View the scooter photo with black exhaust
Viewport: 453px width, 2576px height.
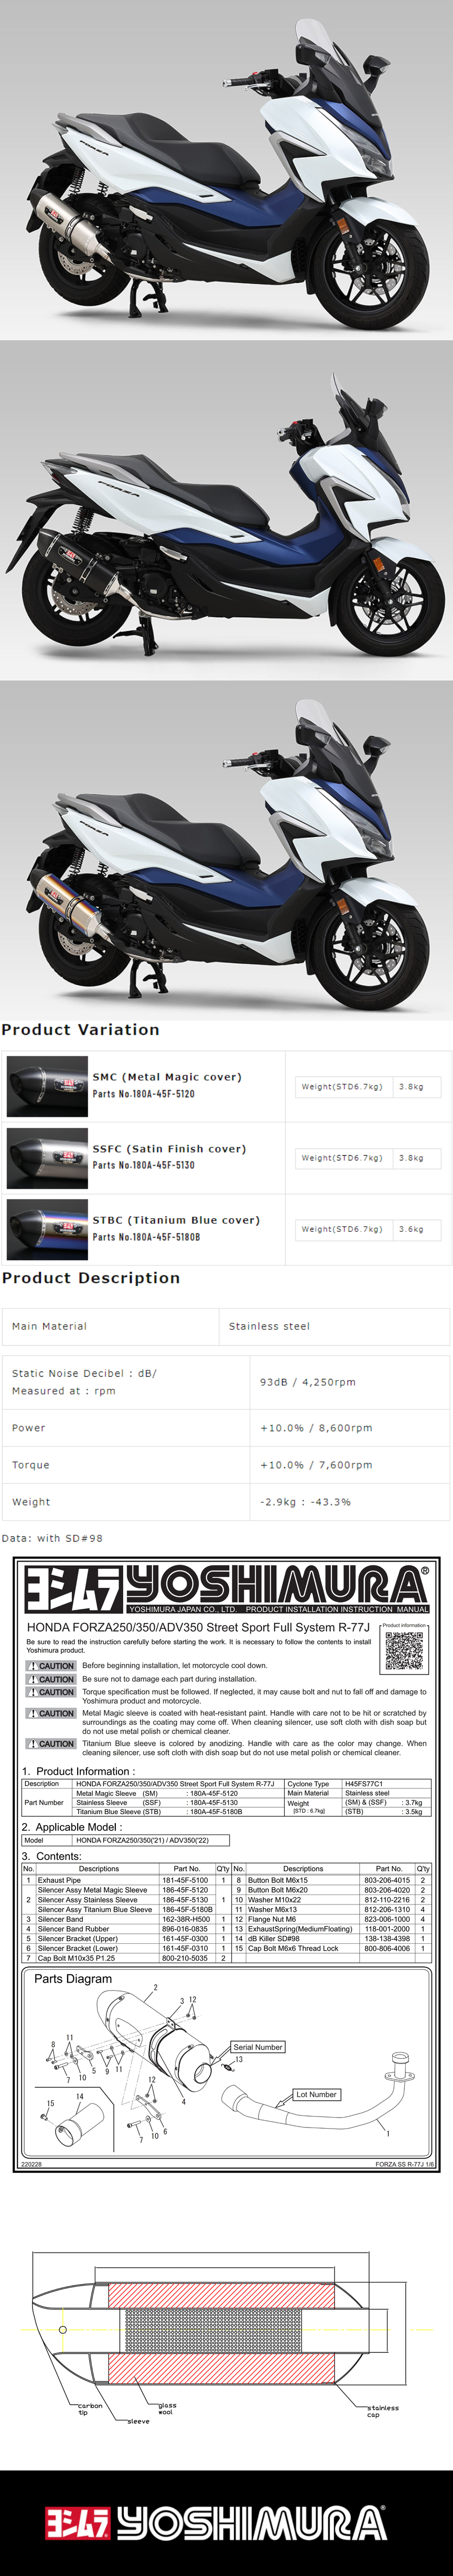point(226,510)
